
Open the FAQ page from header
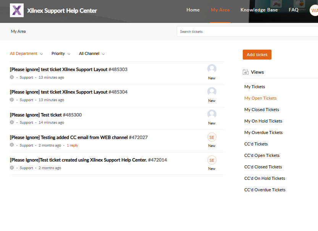tap(294, 10)
